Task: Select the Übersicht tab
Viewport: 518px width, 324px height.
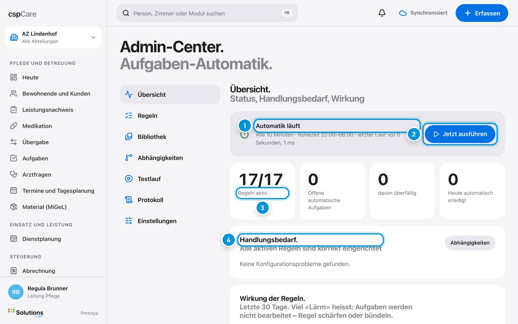Action: point(170,94)
